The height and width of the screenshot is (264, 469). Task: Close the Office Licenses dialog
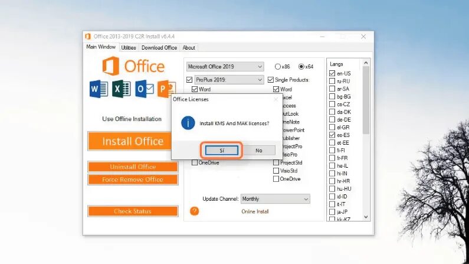(276, 99)
